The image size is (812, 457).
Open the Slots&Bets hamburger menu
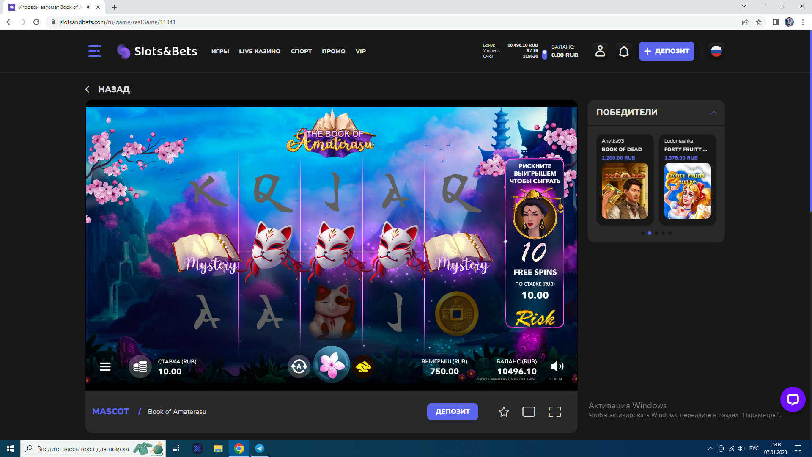point(94,51)
